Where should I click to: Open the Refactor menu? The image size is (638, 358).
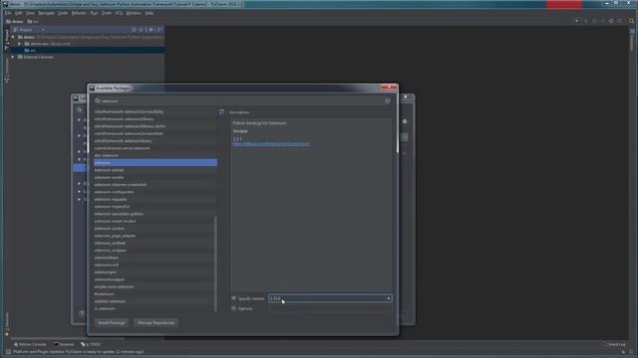(x=79, y=13)
